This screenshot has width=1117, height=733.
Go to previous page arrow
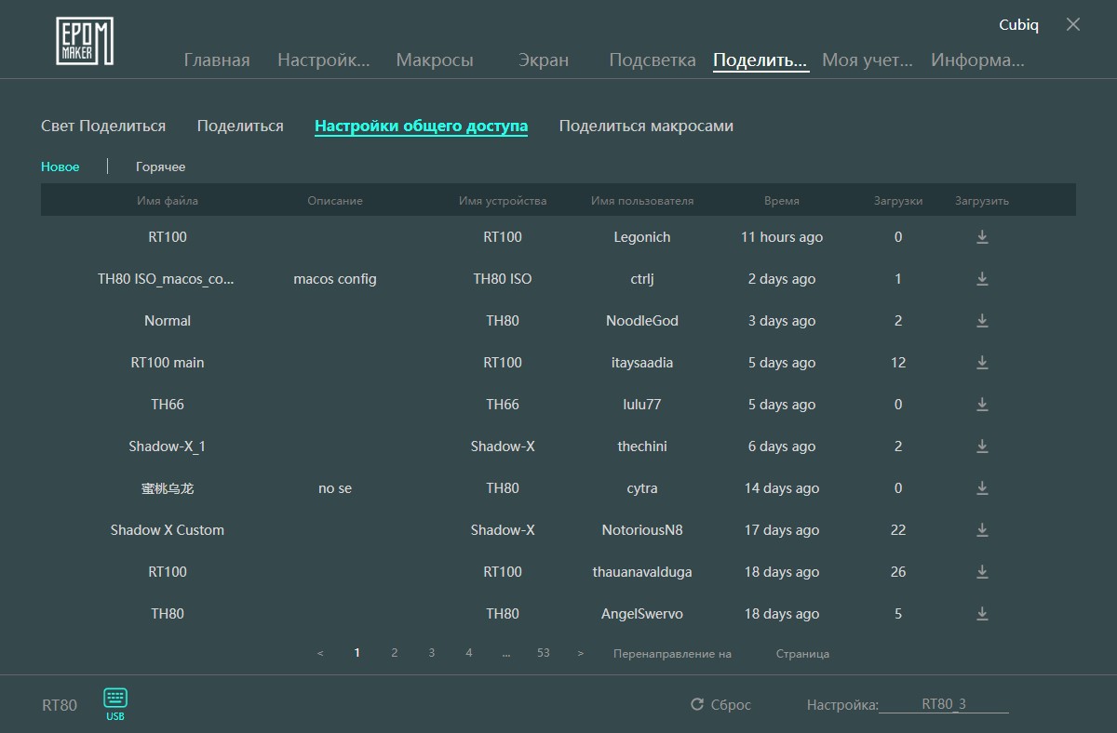click(x=320, y=654)
